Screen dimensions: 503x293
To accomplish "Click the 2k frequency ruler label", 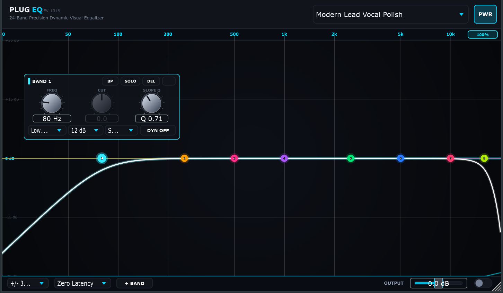I will click(334, 34).
